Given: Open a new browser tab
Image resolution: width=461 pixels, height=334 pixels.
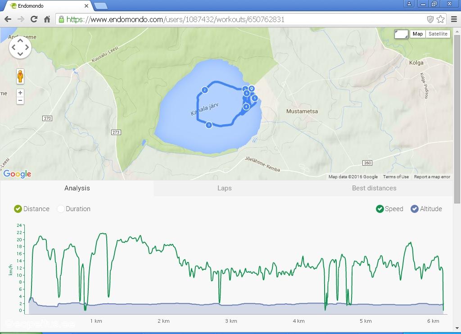Looking at the screenshot, I should [x=101, y=5].
